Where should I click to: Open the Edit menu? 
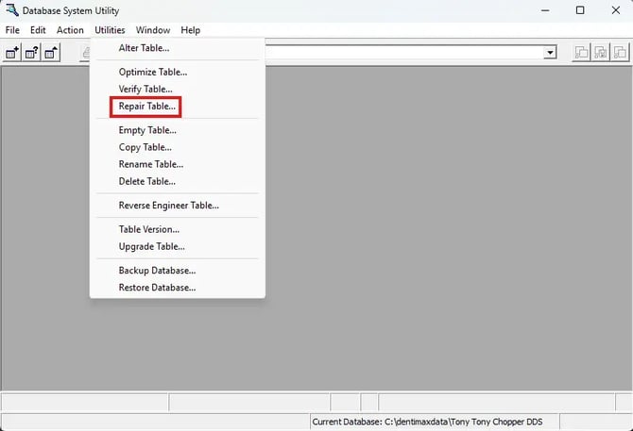[x=38, y=30]
